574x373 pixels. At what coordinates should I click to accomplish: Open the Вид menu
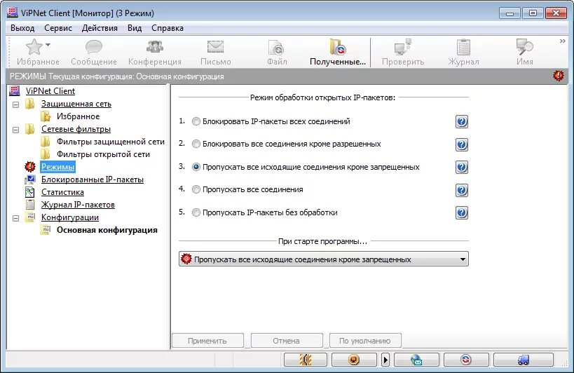pos(135,28)
